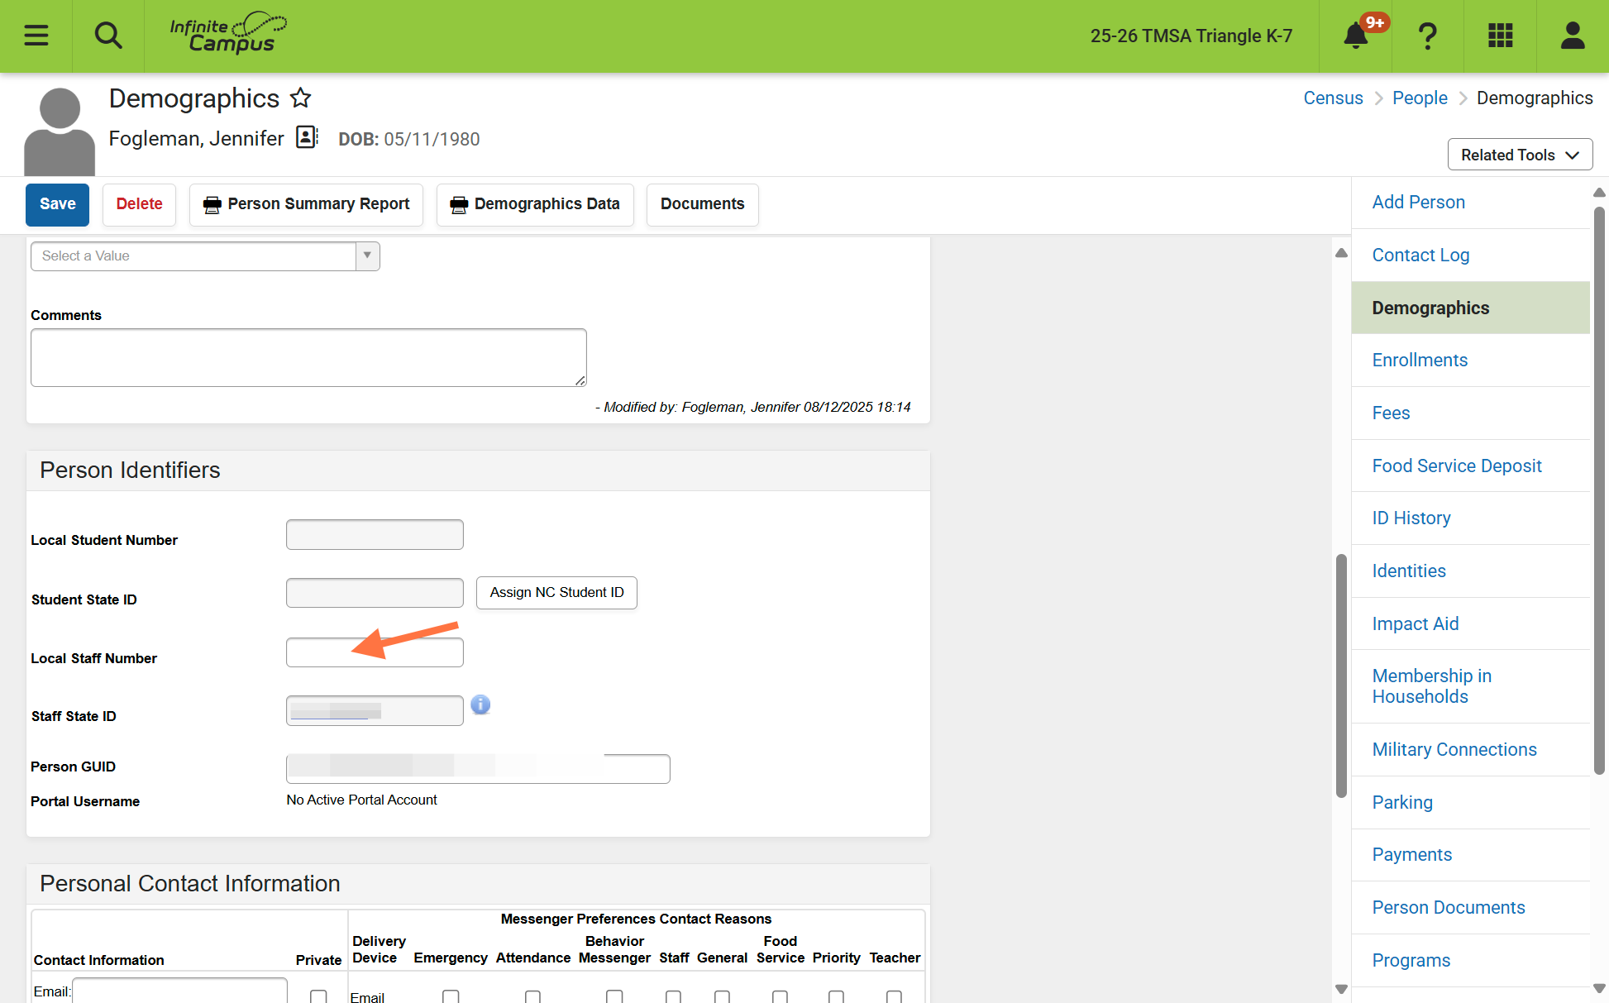
Task: Open the contact card icon beside Fogleman, Jennifer
Action: (307, 137)
